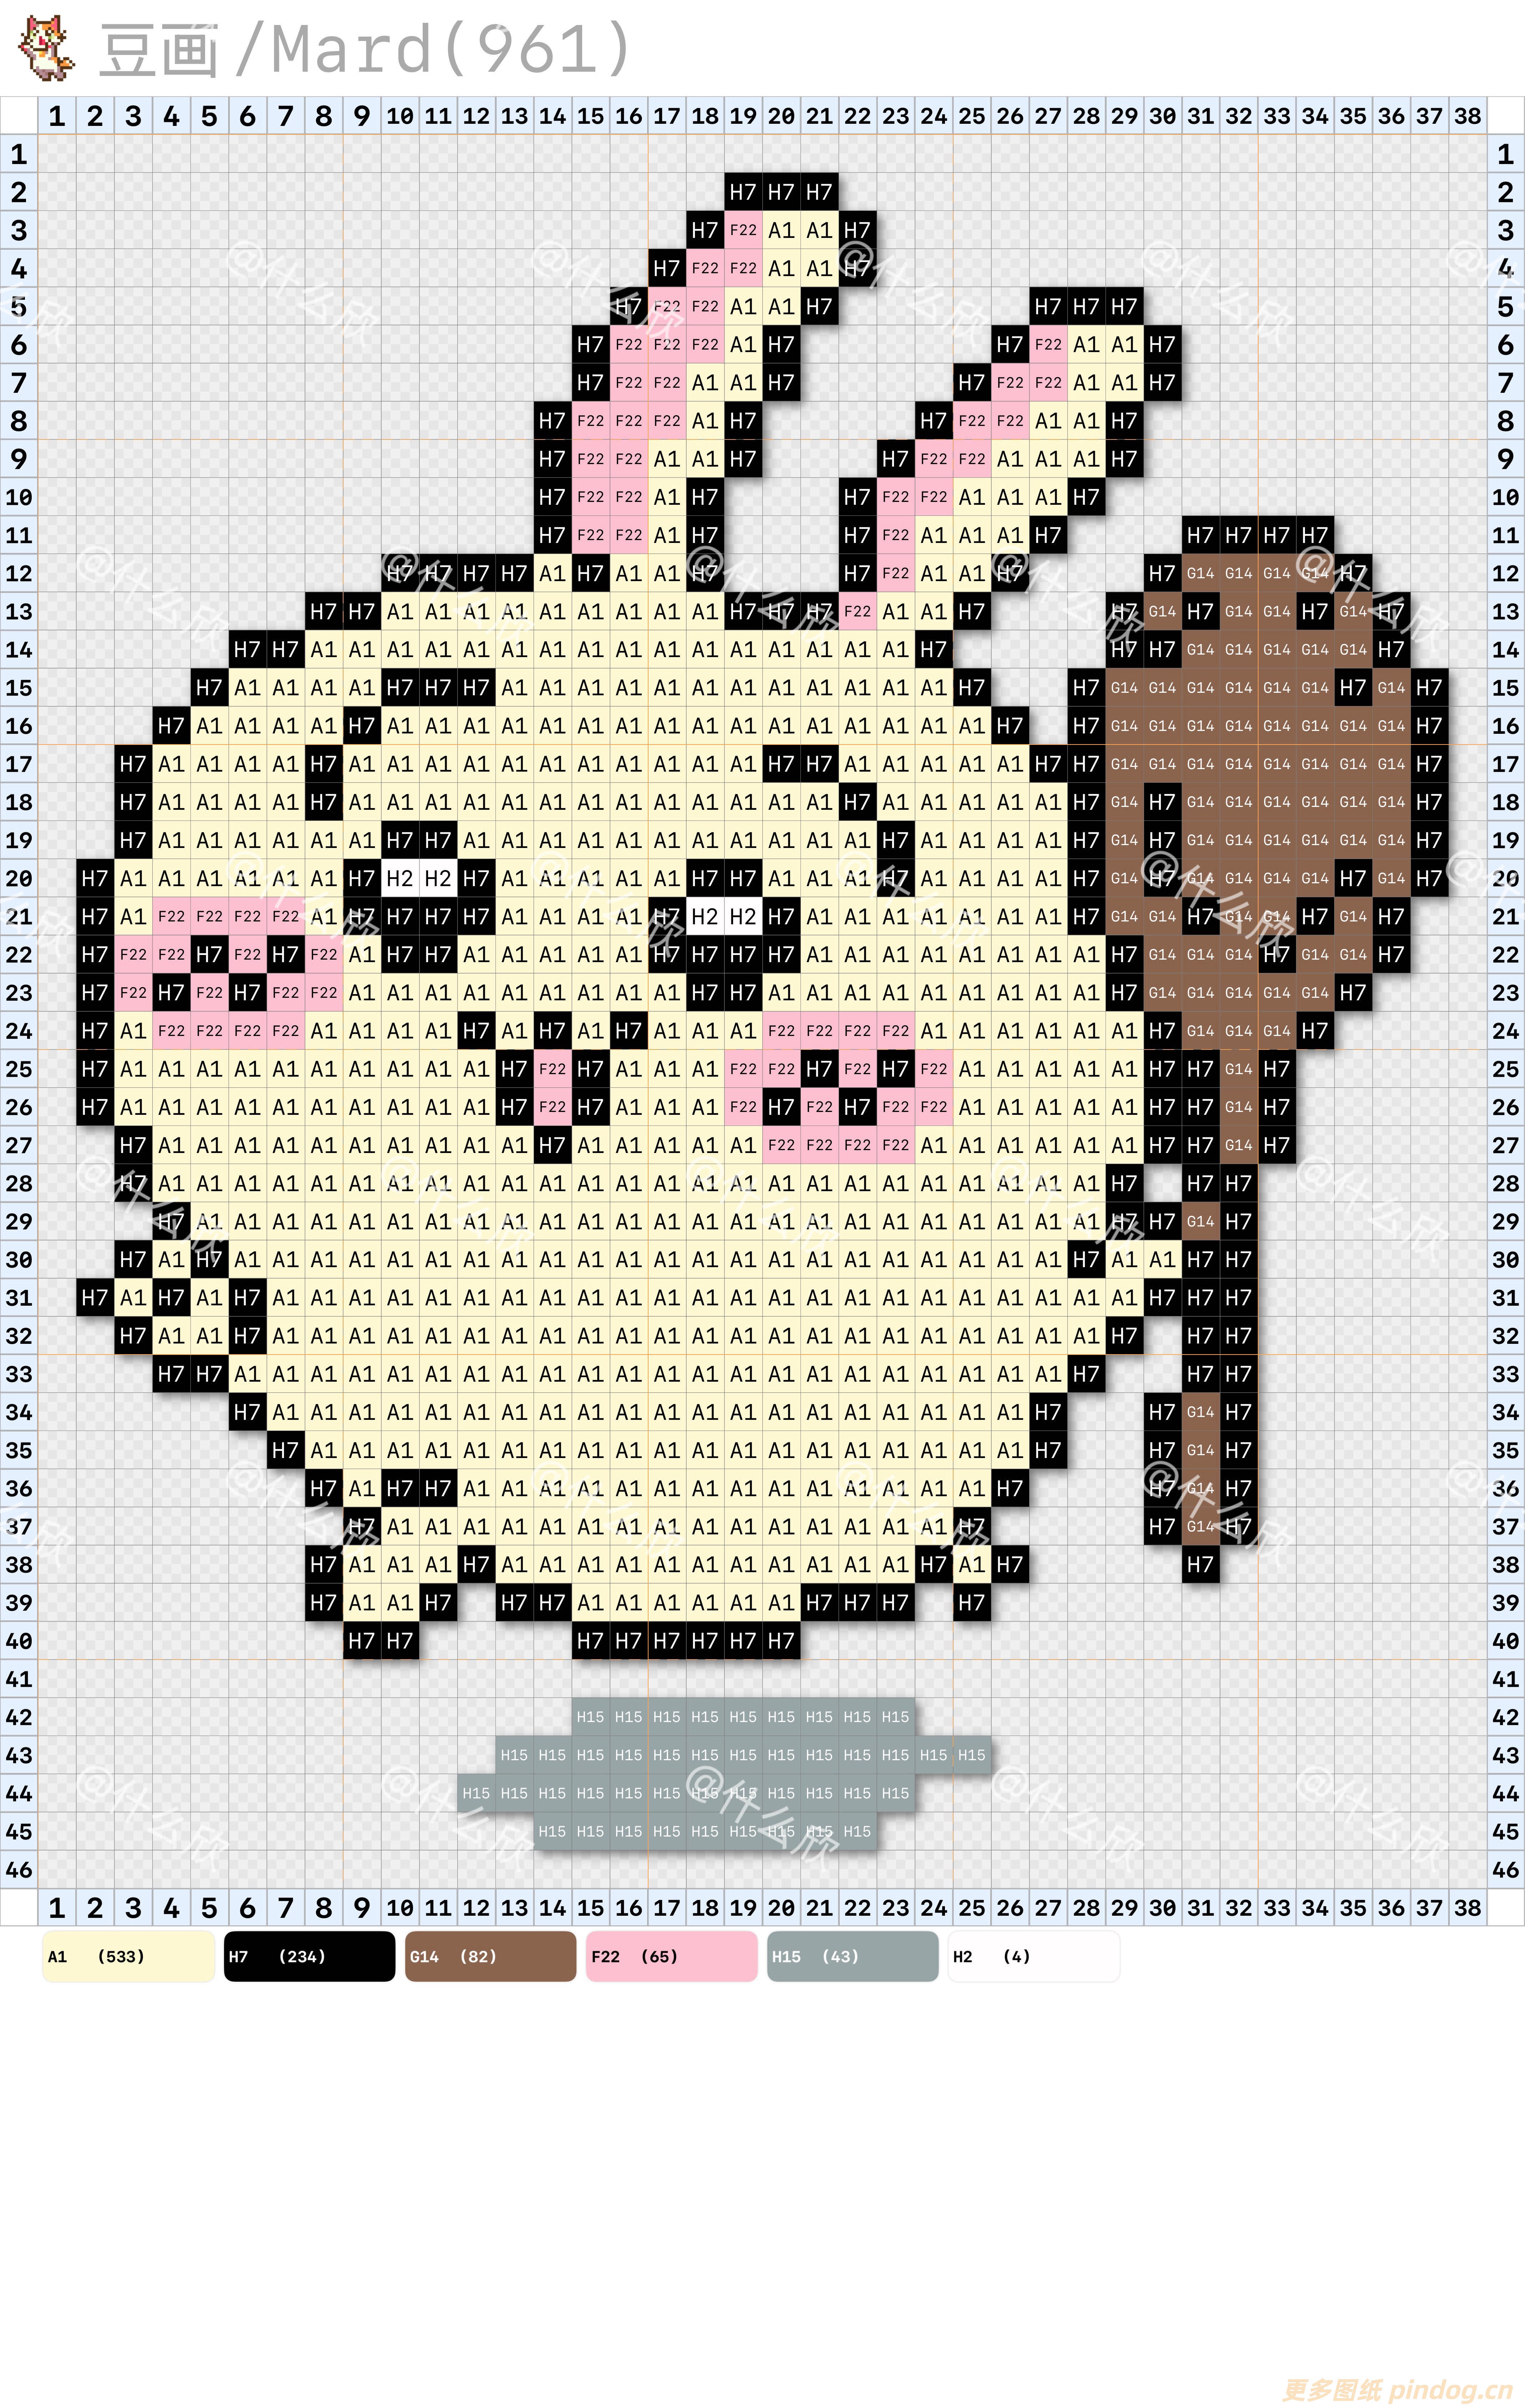
Task: Click the H2 cell at row 20, column 11
Action: [x=438, y=878]
